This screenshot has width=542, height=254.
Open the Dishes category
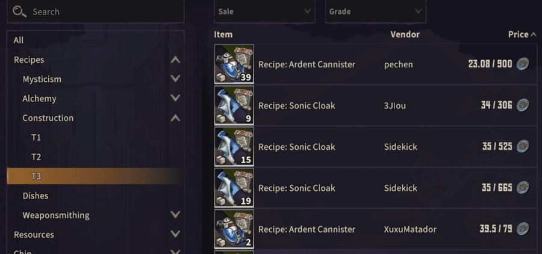pos(36,196)
